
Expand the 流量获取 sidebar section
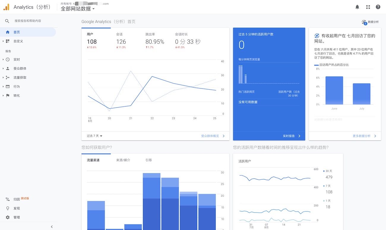click(3, 77)
